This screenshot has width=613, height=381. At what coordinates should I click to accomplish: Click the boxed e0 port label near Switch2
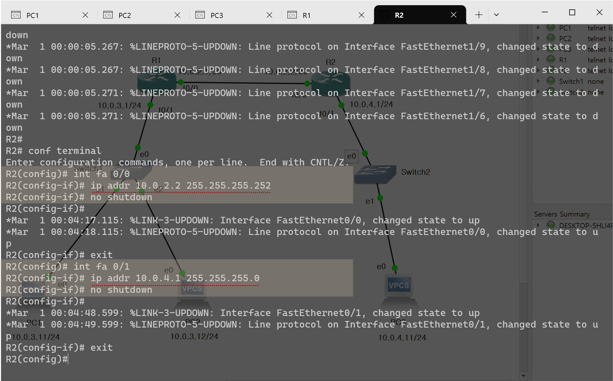tap(352, 156)
